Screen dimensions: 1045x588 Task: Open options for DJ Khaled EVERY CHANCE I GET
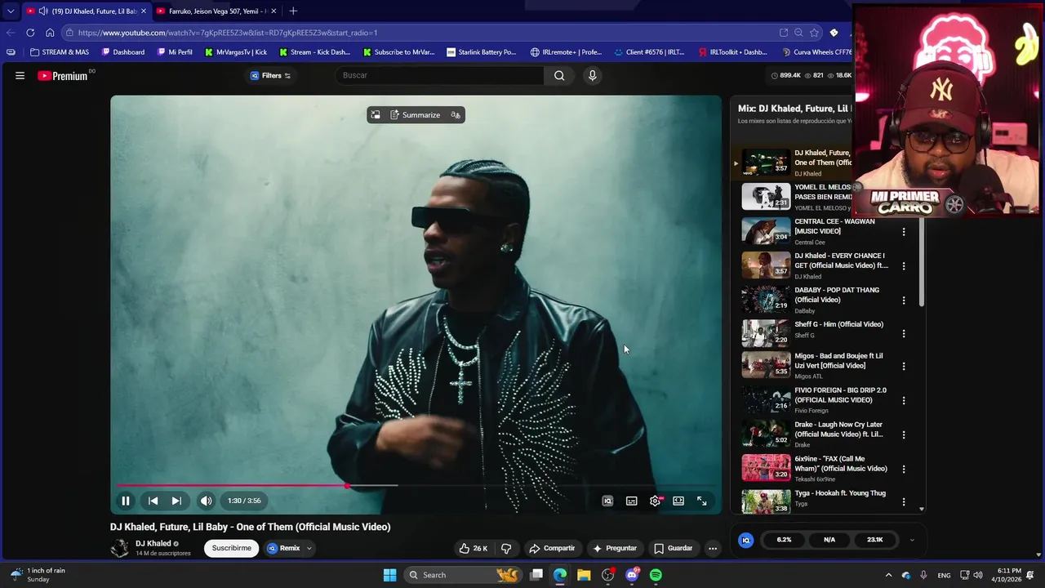point(904,266)
